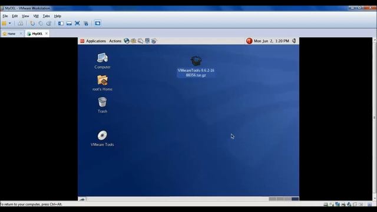Select the Trash desktop icon
377x212 pixels.
click(102, 105)
